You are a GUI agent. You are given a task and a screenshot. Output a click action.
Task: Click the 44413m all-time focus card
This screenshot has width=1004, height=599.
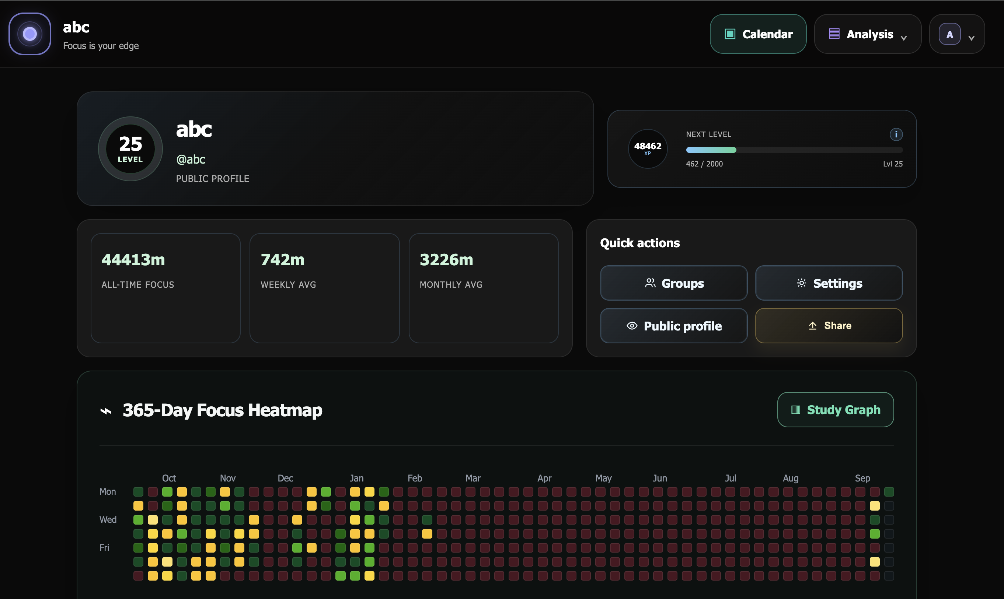(x=165, y=288)
